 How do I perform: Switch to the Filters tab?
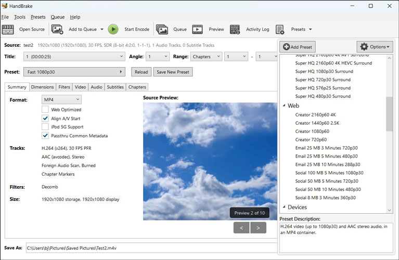pyautogui.click(x=64, y=87)
